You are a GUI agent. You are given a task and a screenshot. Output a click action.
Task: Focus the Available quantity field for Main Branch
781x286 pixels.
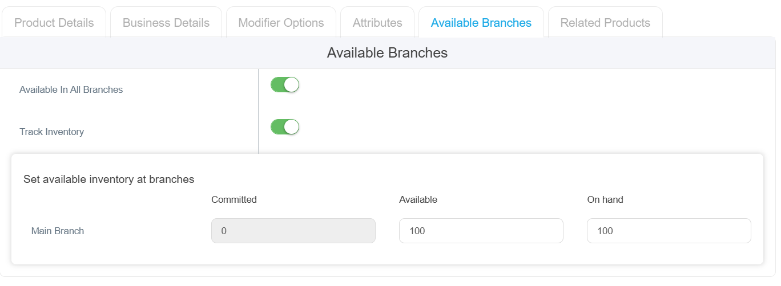tap(481, 231)
